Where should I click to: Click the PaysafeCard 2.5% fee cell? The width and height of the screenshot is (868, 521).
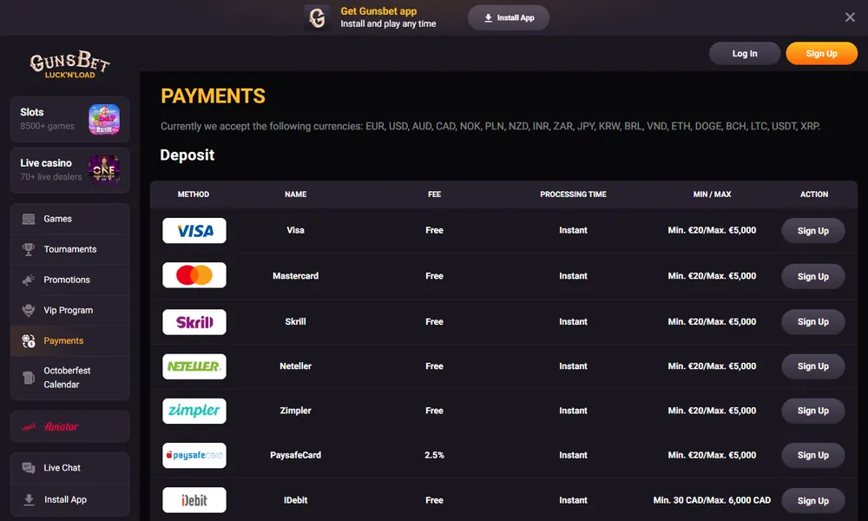click(435, 455)
